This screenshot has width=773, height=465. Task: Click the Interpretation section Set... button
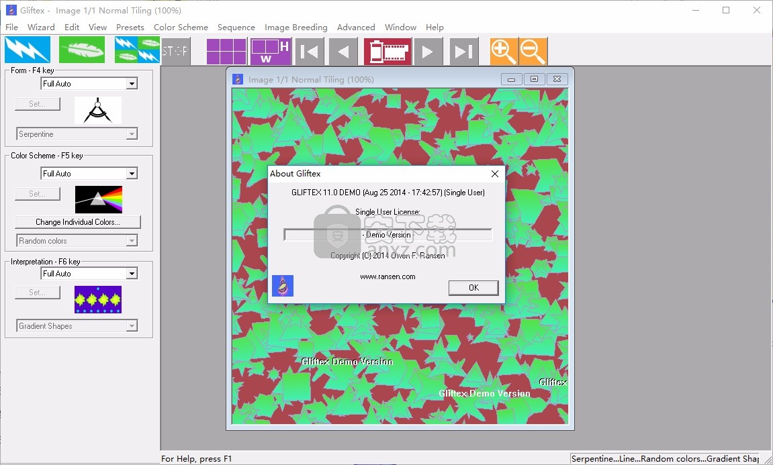[x=38, y=292]
